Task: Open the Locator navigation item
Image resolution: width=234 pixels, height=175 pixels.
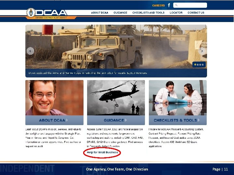Action: (x=176, y=13)
